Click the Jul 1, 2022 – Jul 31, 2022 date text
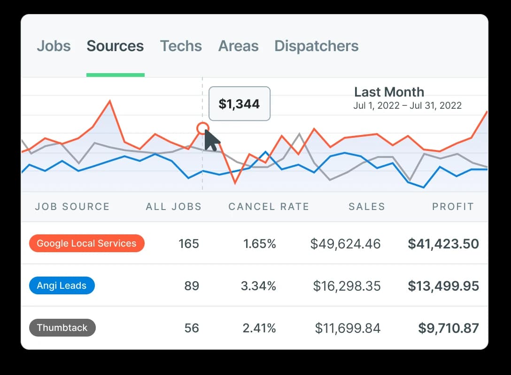 pyautogui.click(x=407, y=105)
